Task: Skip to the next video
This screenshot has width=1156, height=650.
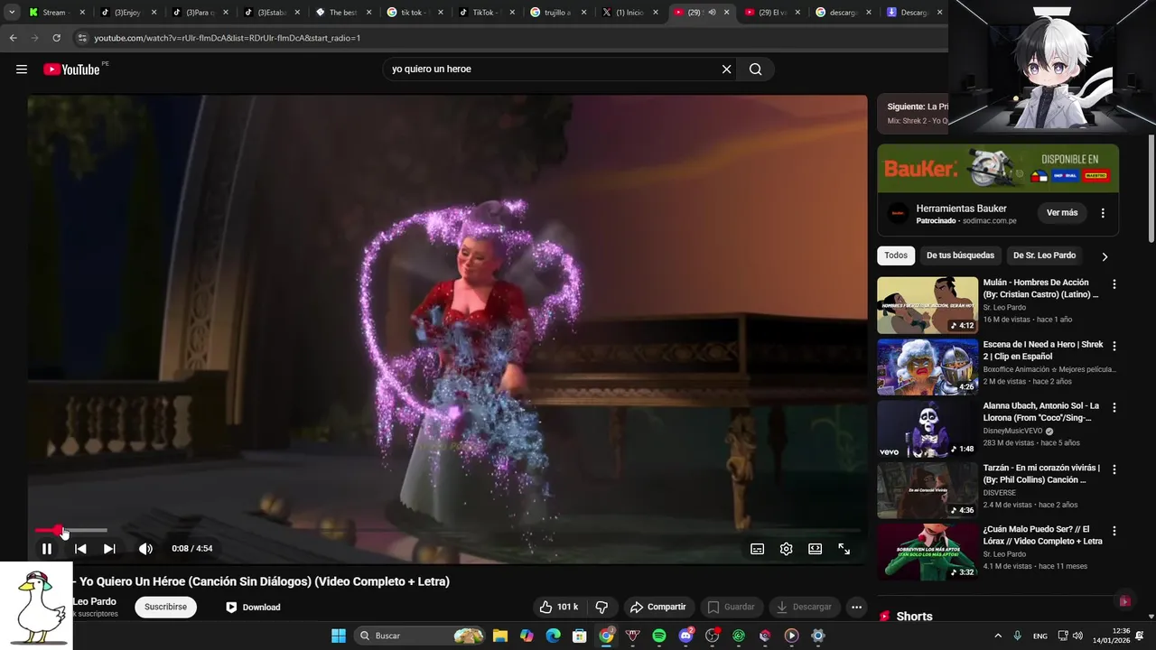Action: click(109, 549)
